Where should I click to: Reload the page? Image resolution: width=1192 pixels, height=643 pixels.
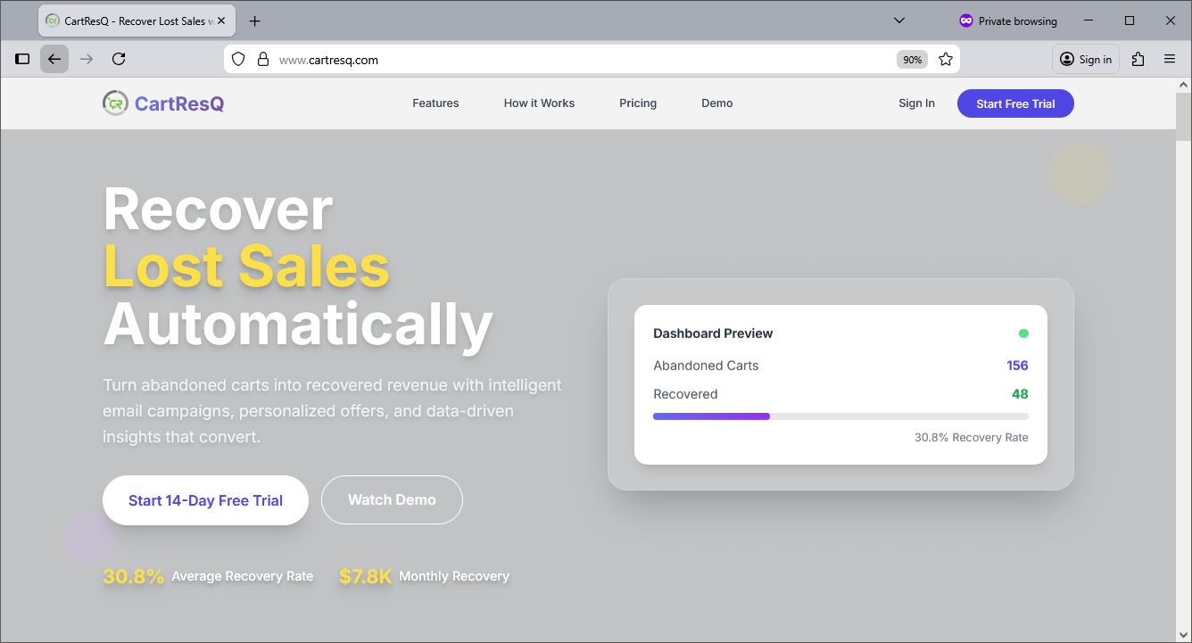coord(119,59)
